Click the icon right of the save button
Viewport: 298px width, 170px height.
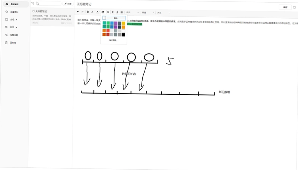pos(294,7)
